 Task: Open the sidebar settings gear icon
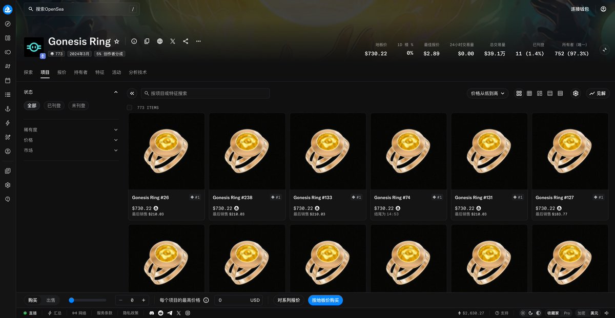(8, 185)
